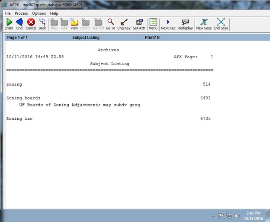
Task: Click the 'Zoning' subject row
Action: [x=108, y=84]
